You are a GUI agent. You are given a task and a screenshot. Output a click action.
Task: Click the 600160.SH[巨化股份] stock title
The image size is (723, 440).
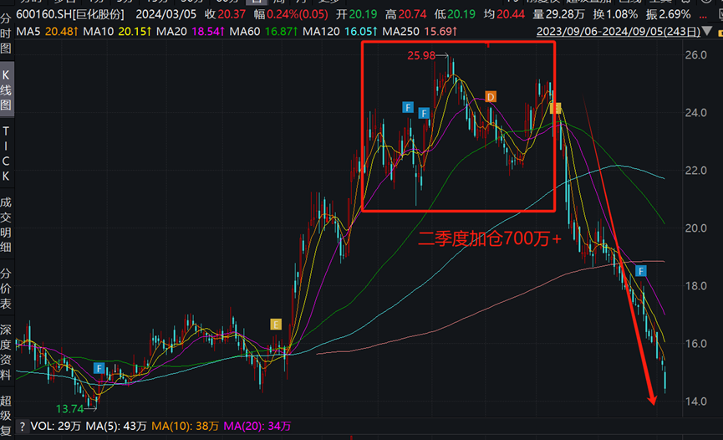click(70, 14)
